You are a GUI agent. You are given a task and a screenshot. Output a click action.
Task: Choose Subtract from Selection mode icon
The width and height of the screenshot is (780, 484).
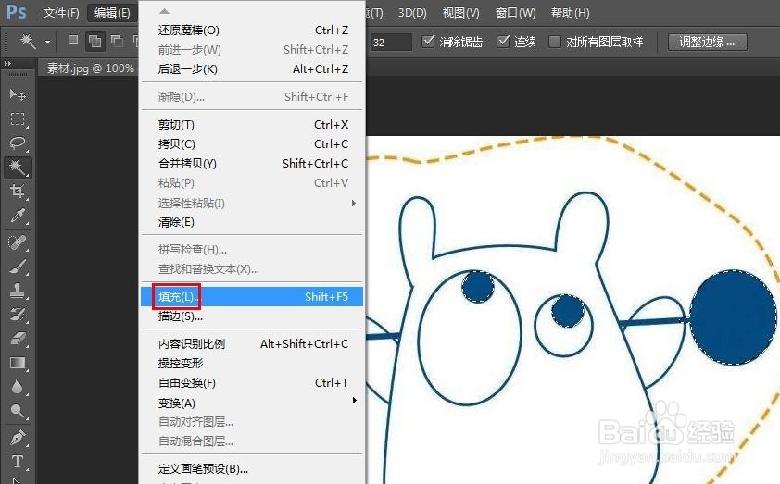pyautogui.click(x=117, y=41)
